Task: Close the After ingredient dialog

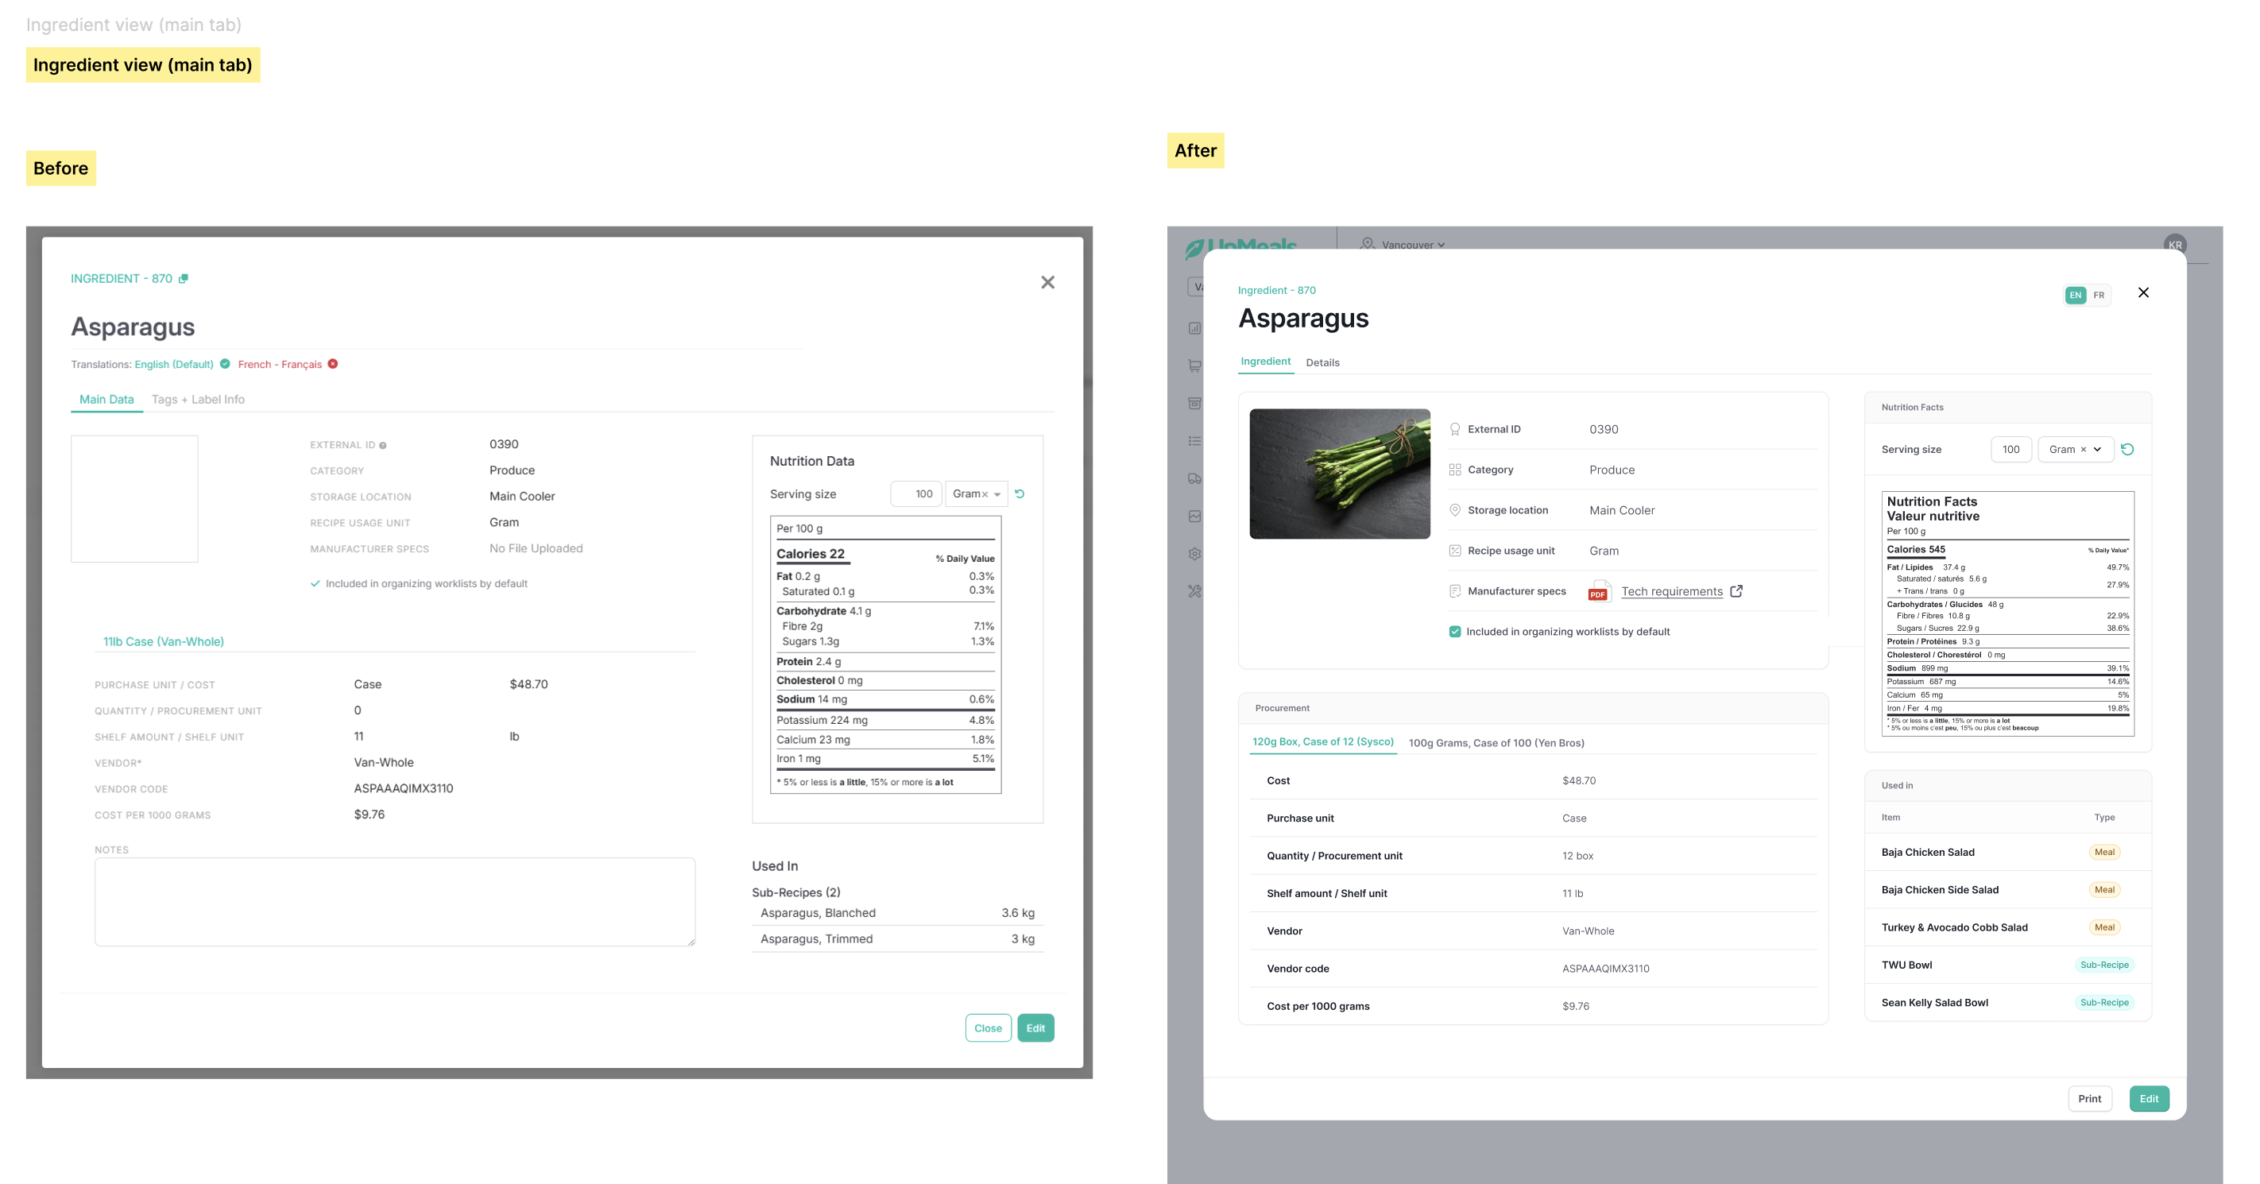Action: click(x=2143, y=293)
